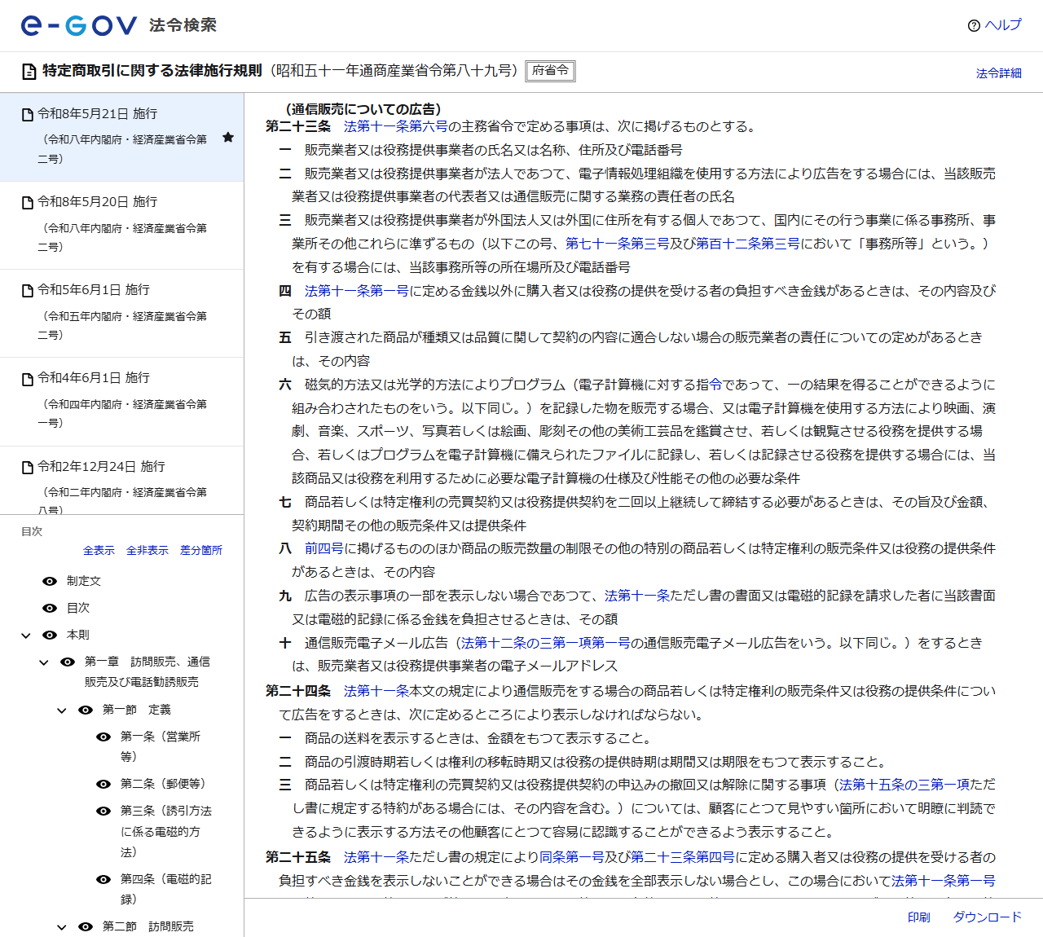Select the 令和2年12月24日 施行 version
The height and width of the screenshot is (937, 1043).
tap(121, 481)
